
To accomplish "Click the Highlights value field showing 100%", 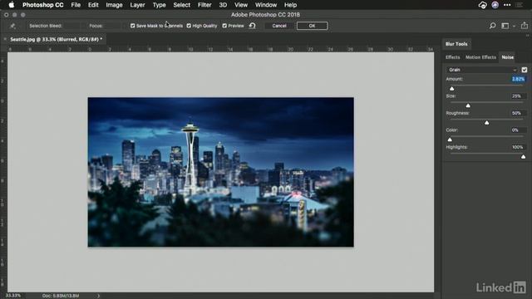I will click(x=519, y=147).
